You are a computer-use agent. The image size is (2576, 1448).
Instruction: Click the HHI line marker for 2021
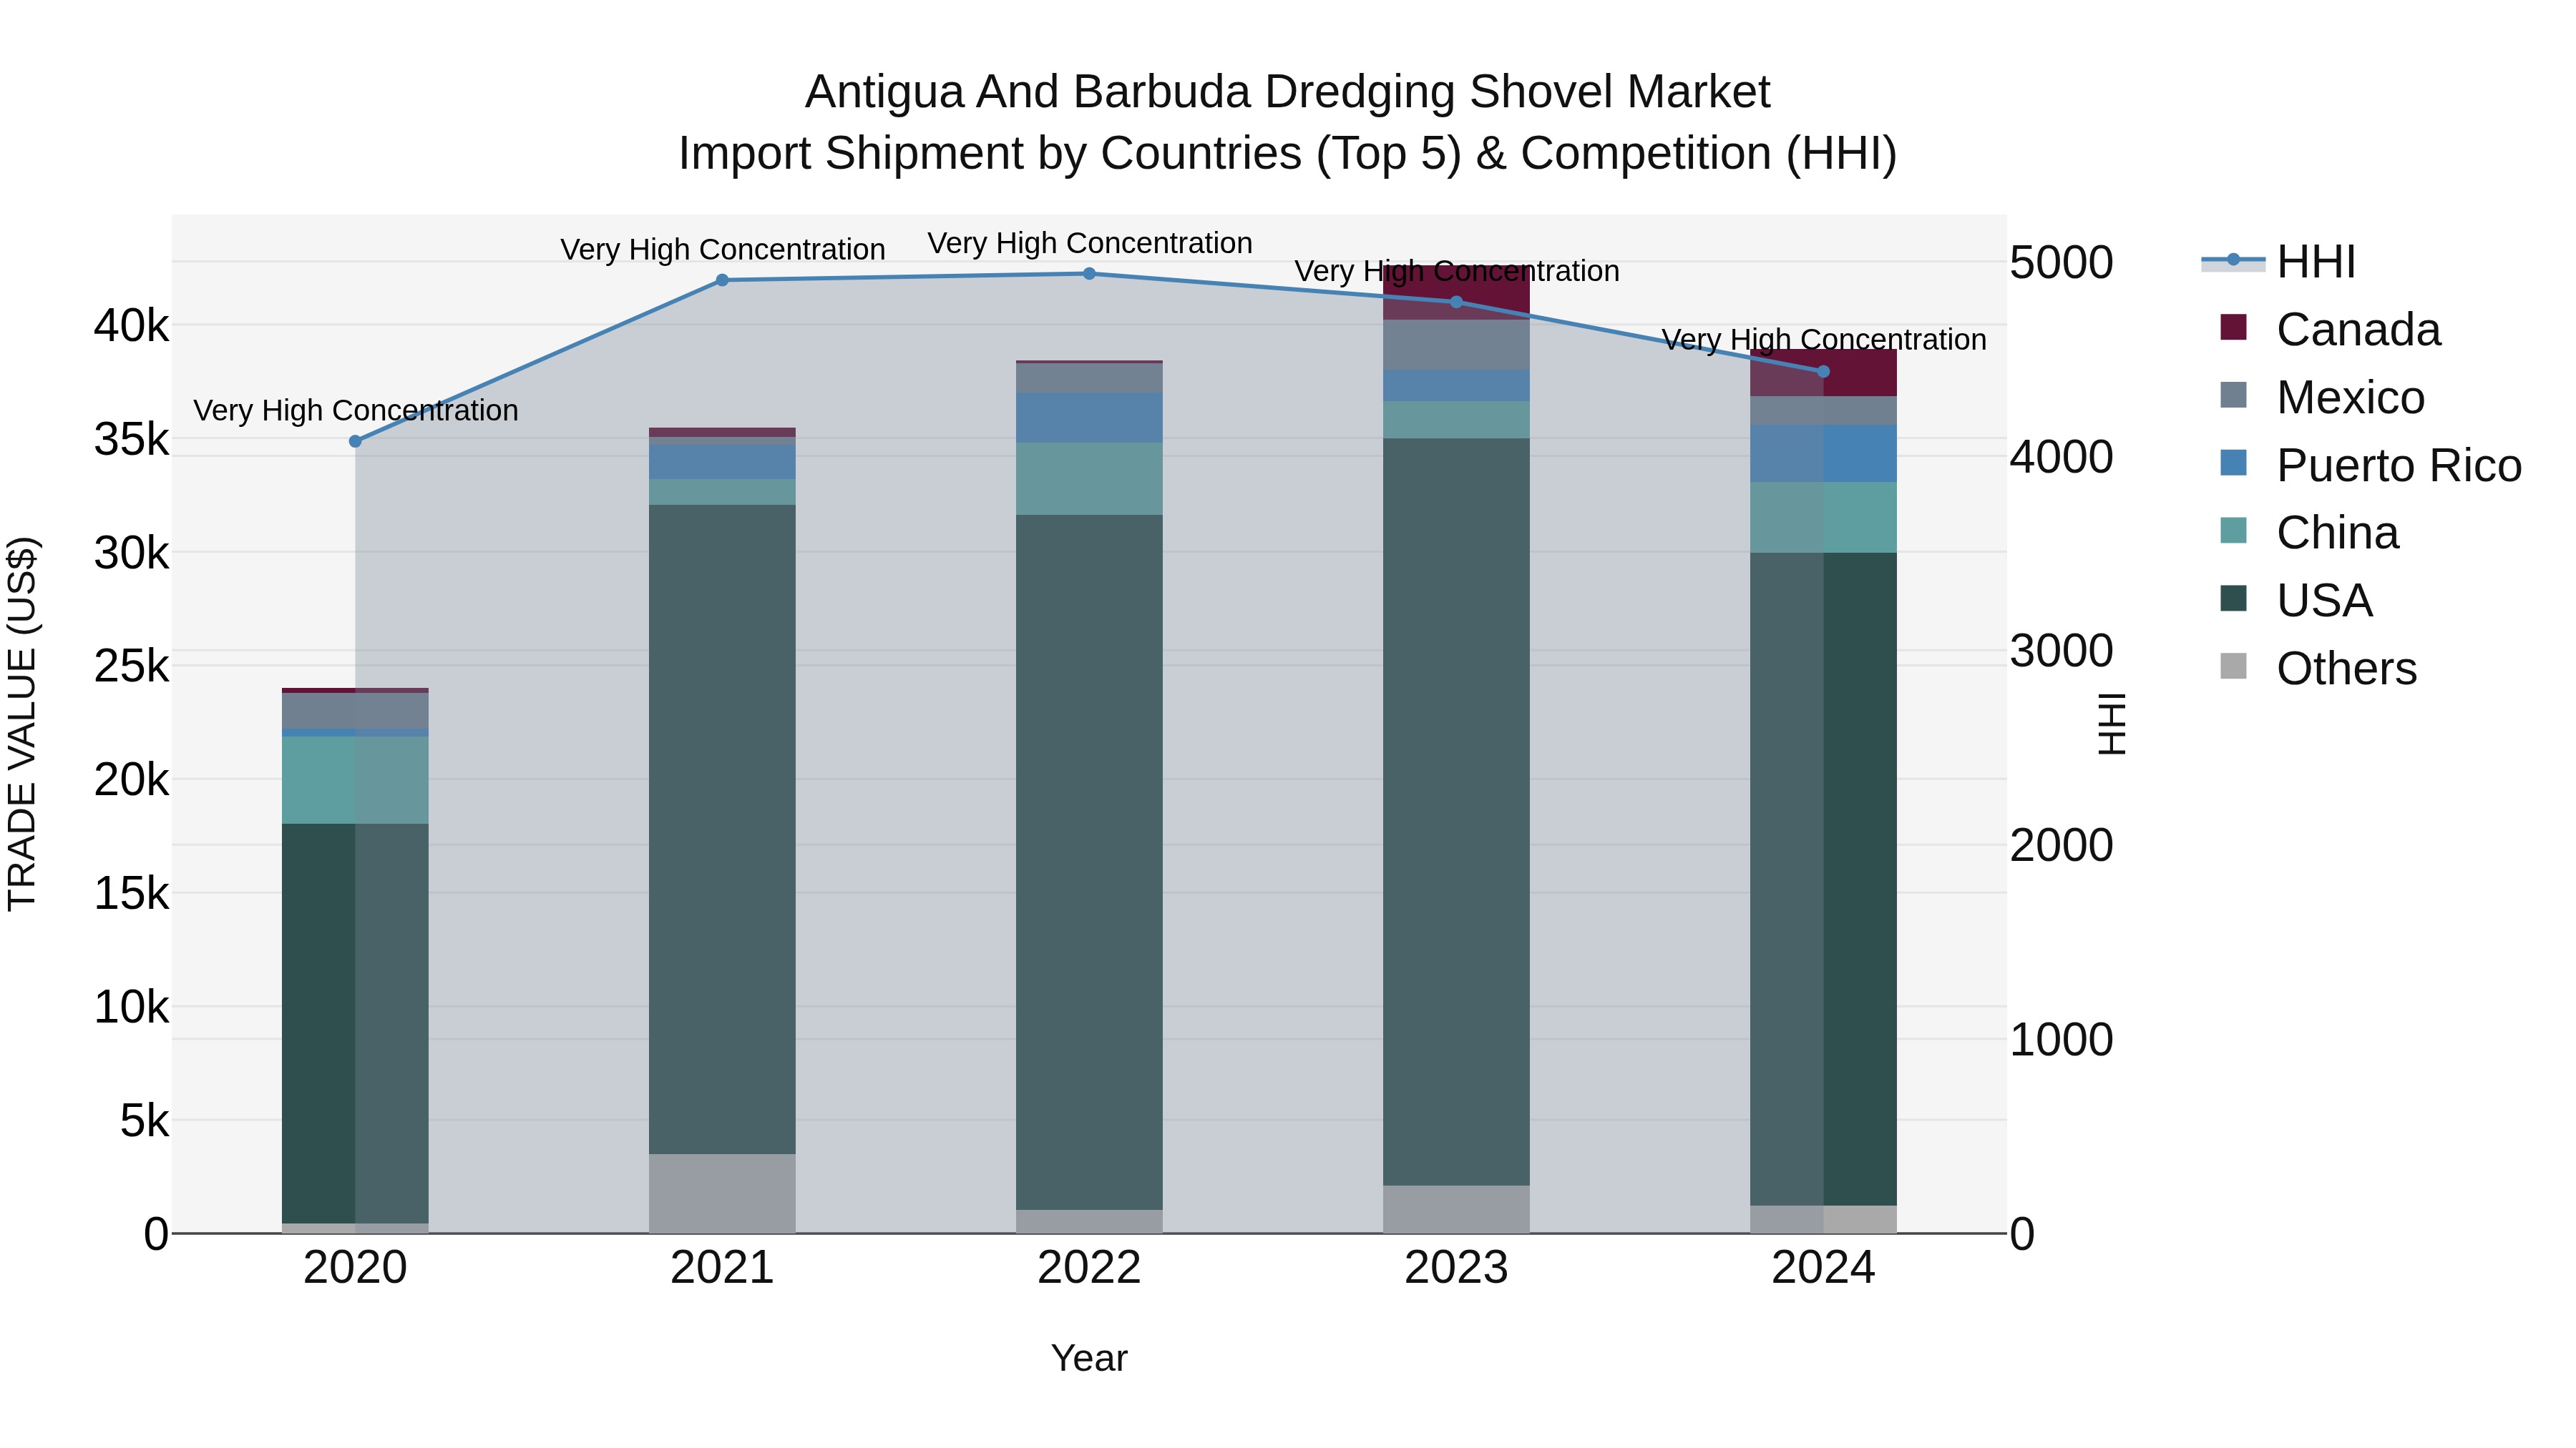tap(722, 280)
